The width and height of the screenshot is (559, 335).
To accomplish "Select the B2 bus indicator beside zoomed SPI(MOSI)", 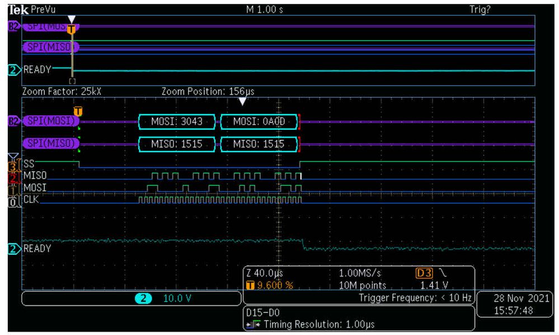I will tap(13, 121).
